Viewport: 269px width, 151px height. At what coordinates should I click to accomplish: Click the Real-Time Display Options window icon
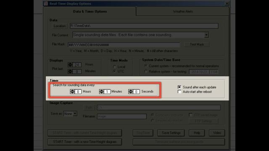46,4
